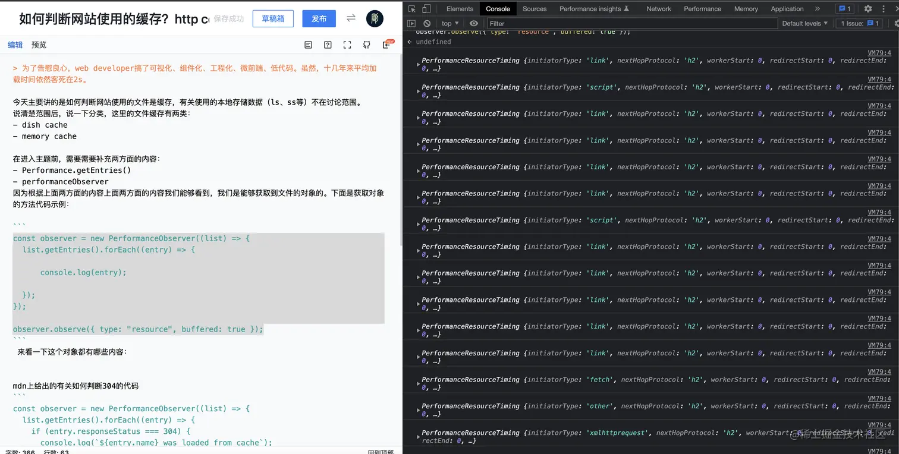
Task: Open VM79:4 link above the 'fetch' entry
Action: click(879, 372)
